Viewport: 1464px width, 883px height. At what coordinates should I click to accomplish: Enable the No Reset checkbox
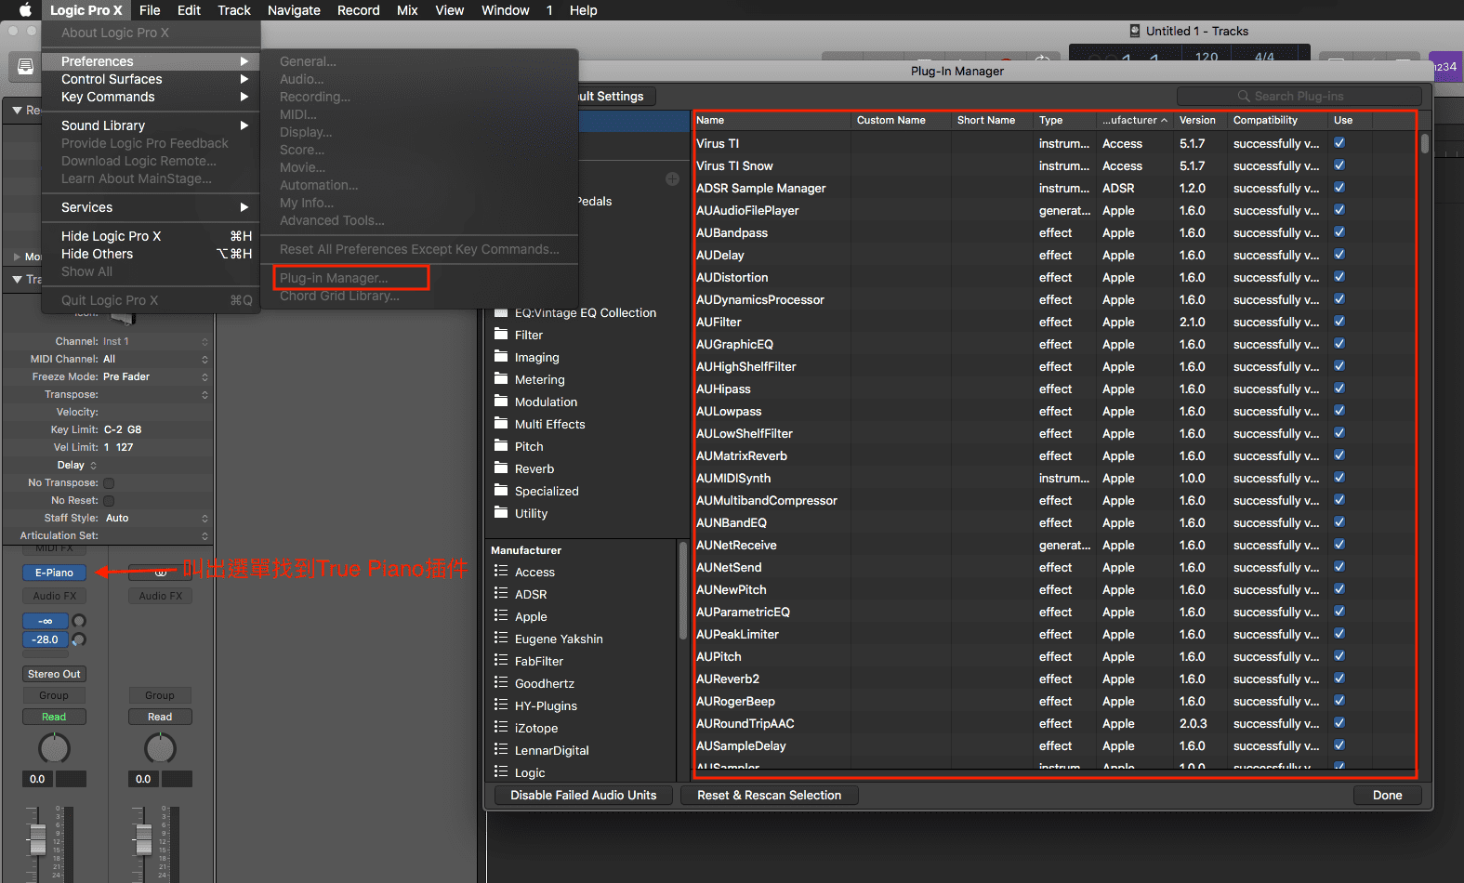pyautogui.click(x=109, y=501)
